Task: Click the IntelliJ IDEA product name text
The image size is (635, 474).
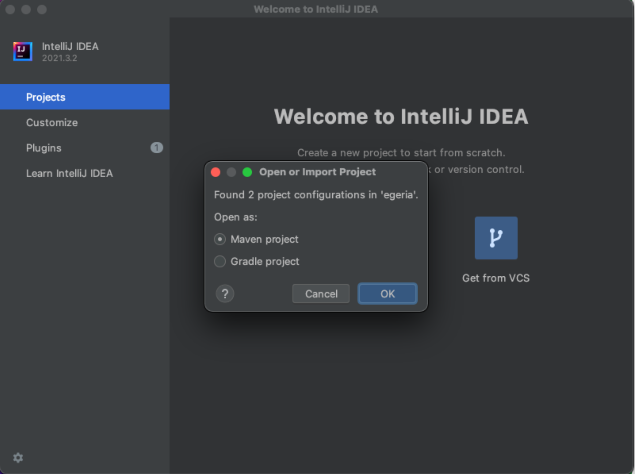Action: click(70, 46)
